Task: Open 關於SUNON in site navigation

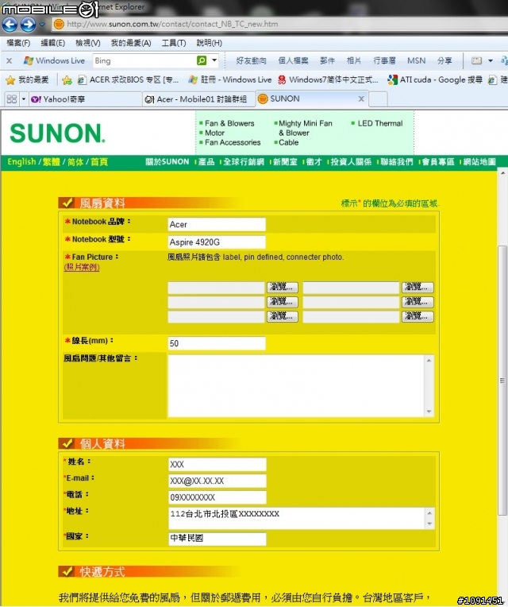Action: [167, 162]
